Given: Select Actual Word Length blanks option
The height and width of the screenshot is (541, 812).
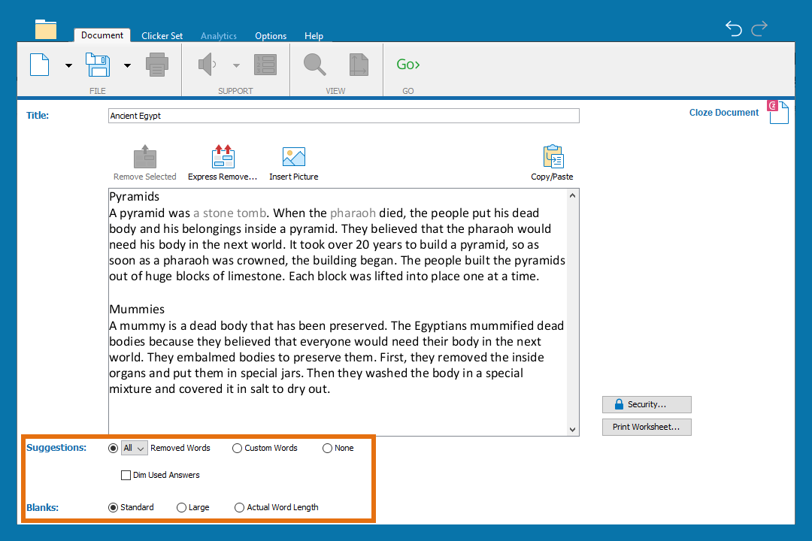Looking at the screenshot, I should pyautogui.click(x=240, y=507).
